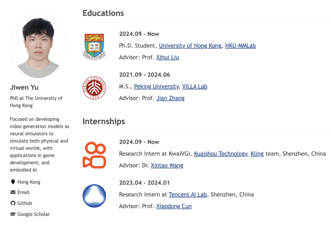The width and height of the screenshot is (331, 229).
Task: Click the graduation cap Google Scholar icon
Action: tap(13, 214)
